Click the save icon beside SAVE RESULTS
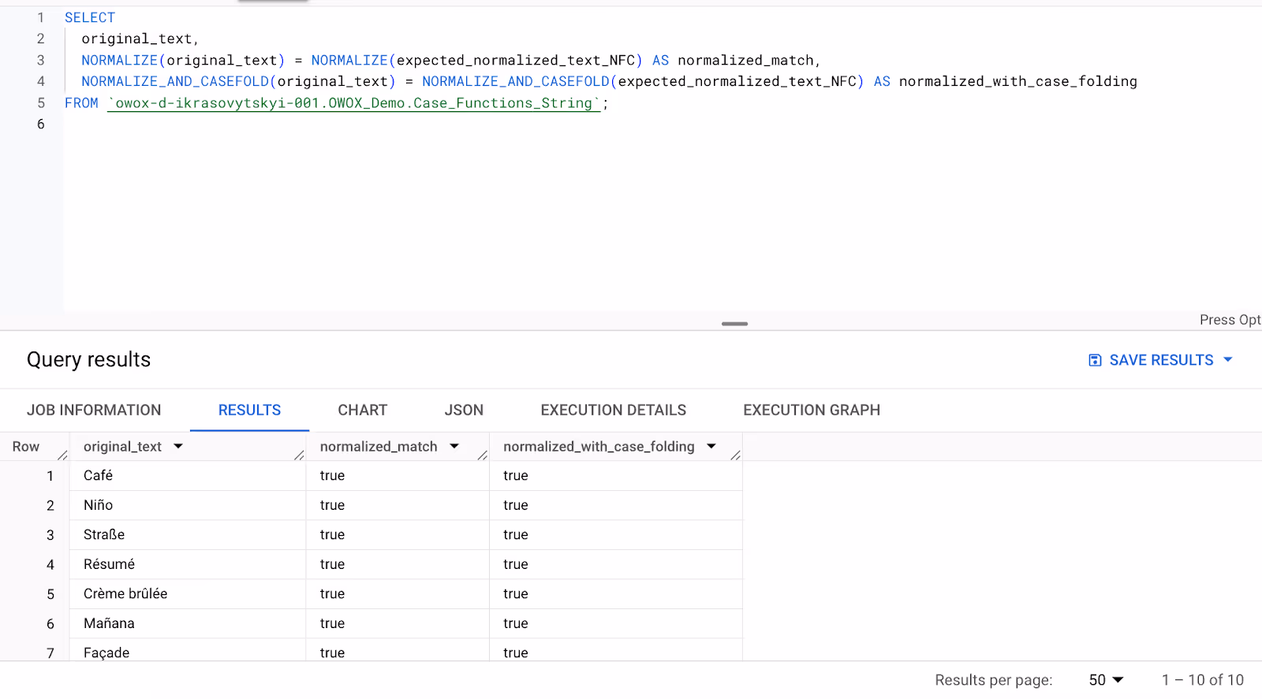 coord(1095,360)
